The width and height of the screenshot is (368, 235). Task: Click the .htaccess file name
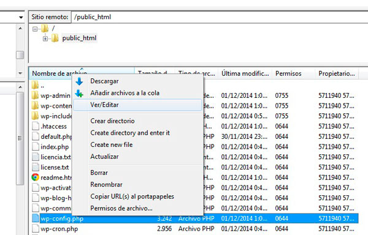point(54,127)
